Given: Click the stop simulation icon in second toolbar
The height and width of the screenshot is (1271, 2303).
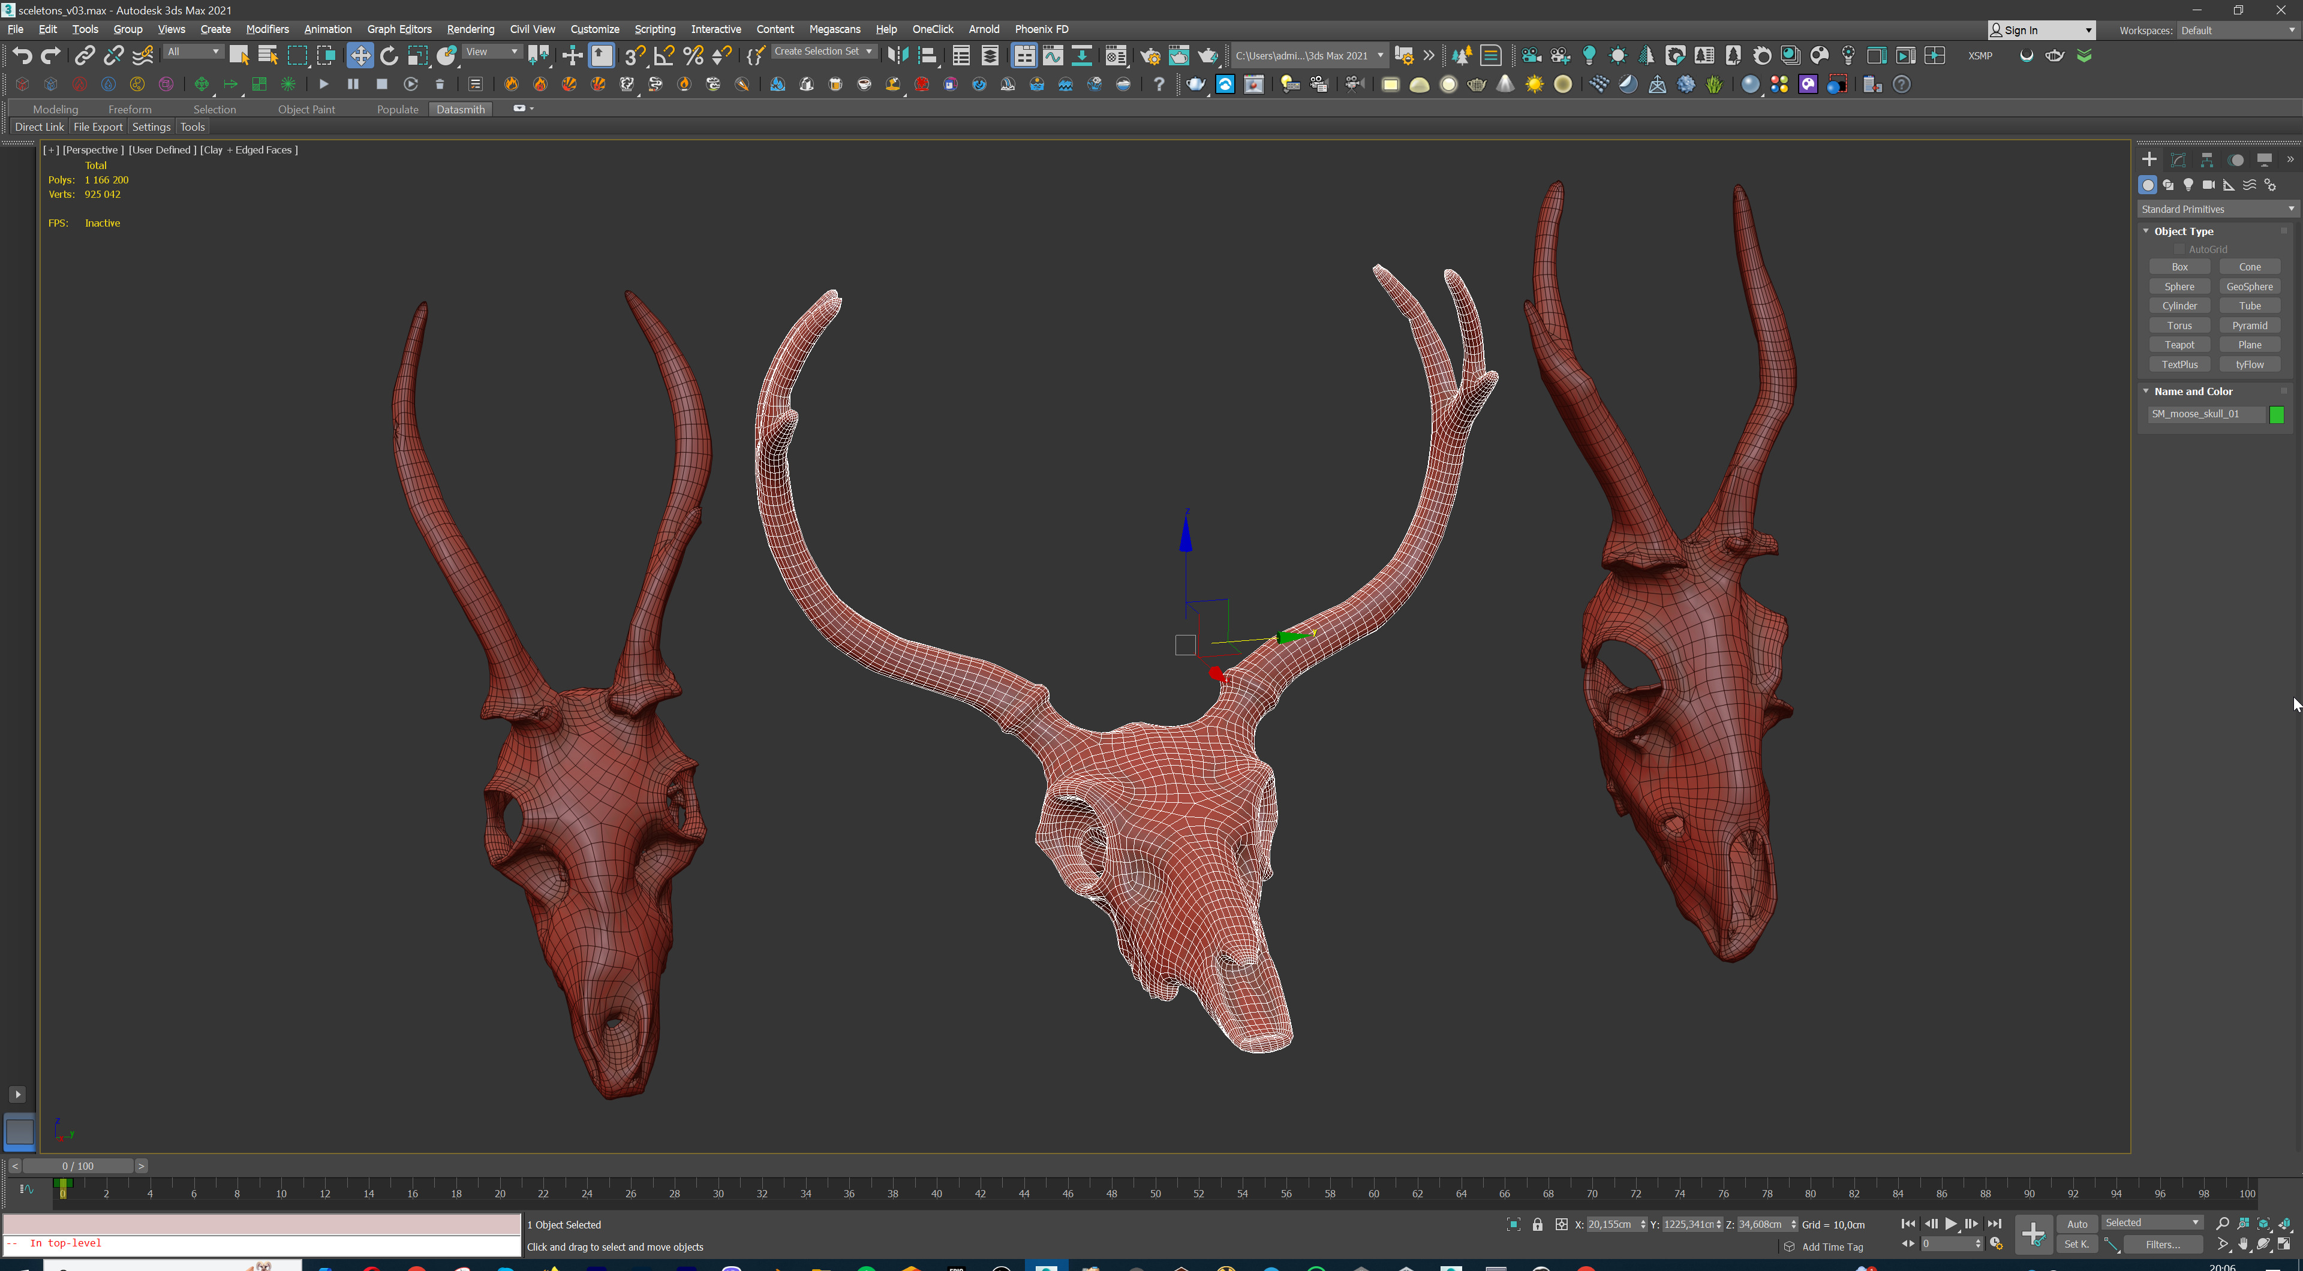Looking at the screenshot, I should (382, 84).
